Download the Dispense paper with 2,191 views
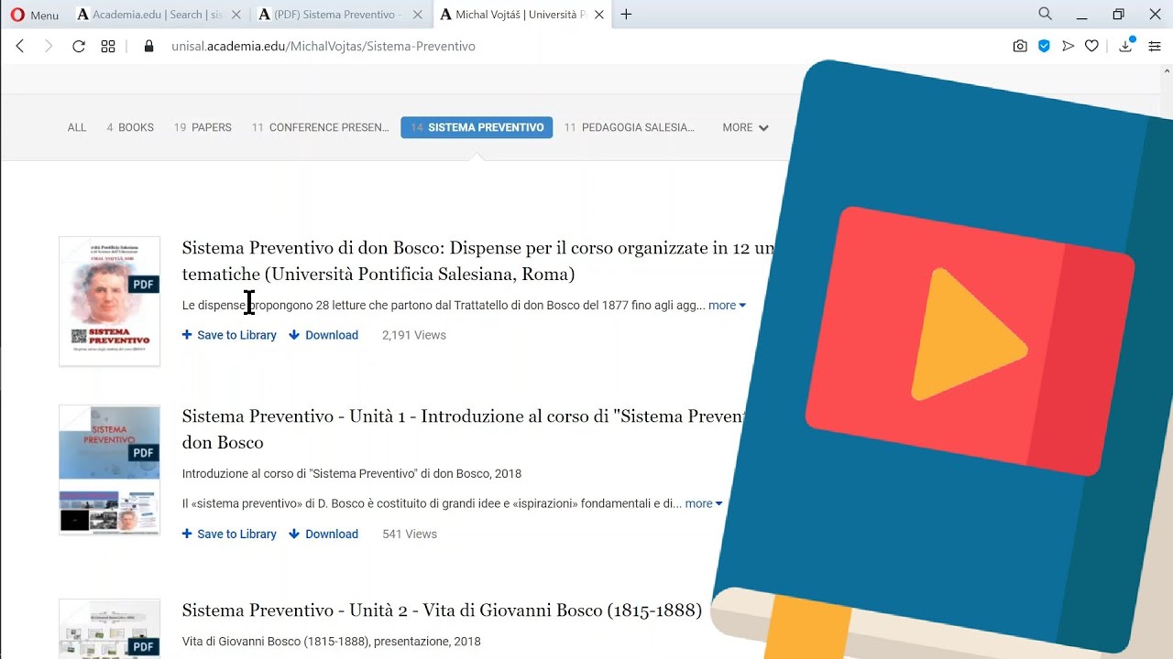Image resolution: width=1173 pixels, height=659 pixels. coord(323,335)
